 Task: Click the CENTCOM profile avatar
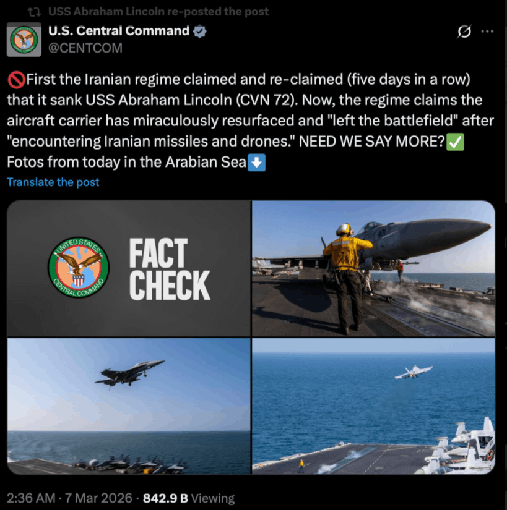[24, 40]
